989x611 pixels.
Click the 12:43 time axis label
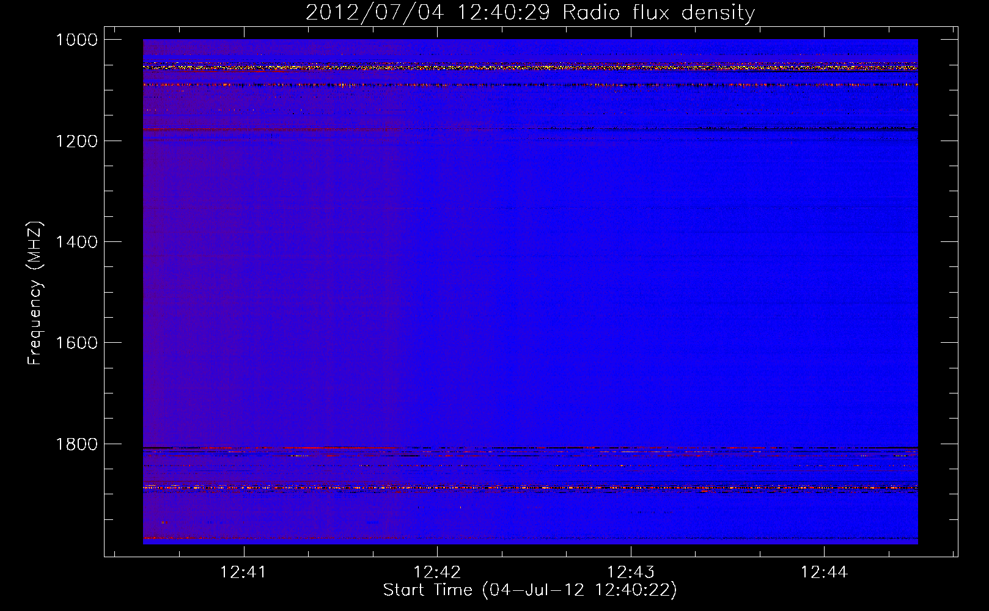click(630, 572)
